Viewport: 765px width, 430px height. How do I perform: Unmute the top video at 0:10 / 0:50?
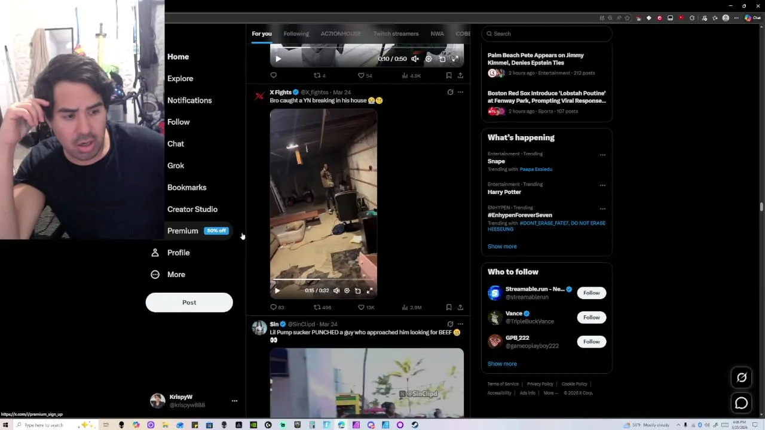pos(415,59)
